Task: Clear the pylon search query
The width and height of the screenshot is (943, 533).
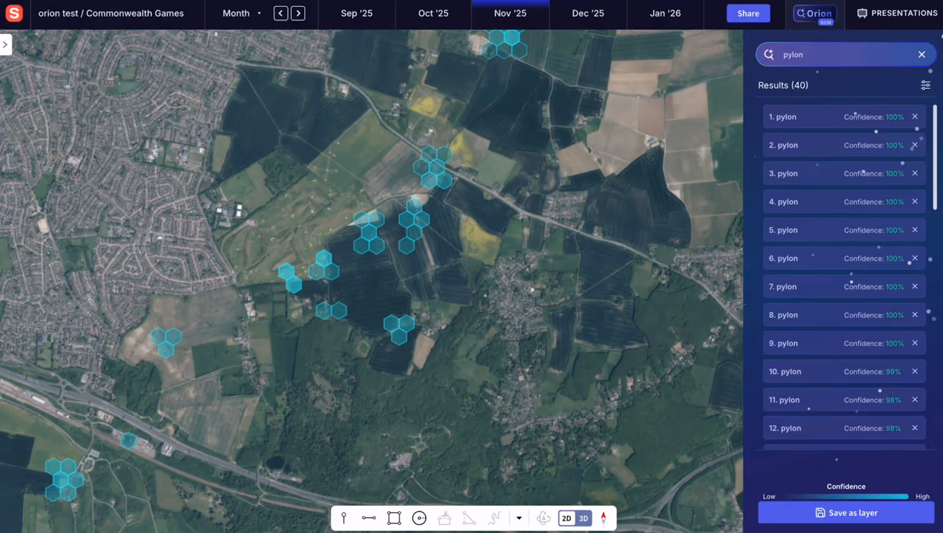Action: click(922, 54)
